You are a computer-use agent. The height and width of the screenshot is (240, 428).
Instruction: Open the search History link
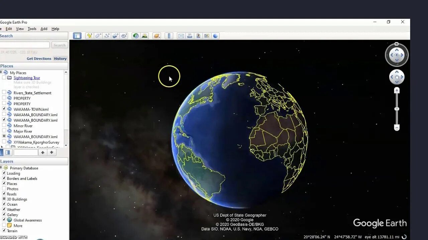tap(60, 59)
